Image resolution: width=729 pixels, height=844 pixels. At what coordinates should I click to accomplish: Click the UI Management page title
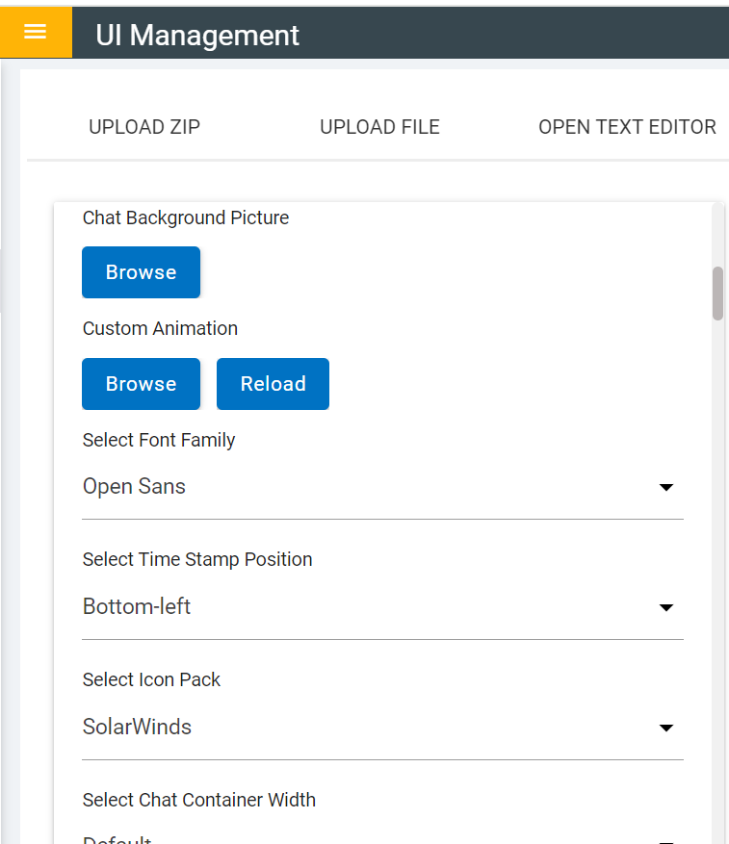pos(197,36)
